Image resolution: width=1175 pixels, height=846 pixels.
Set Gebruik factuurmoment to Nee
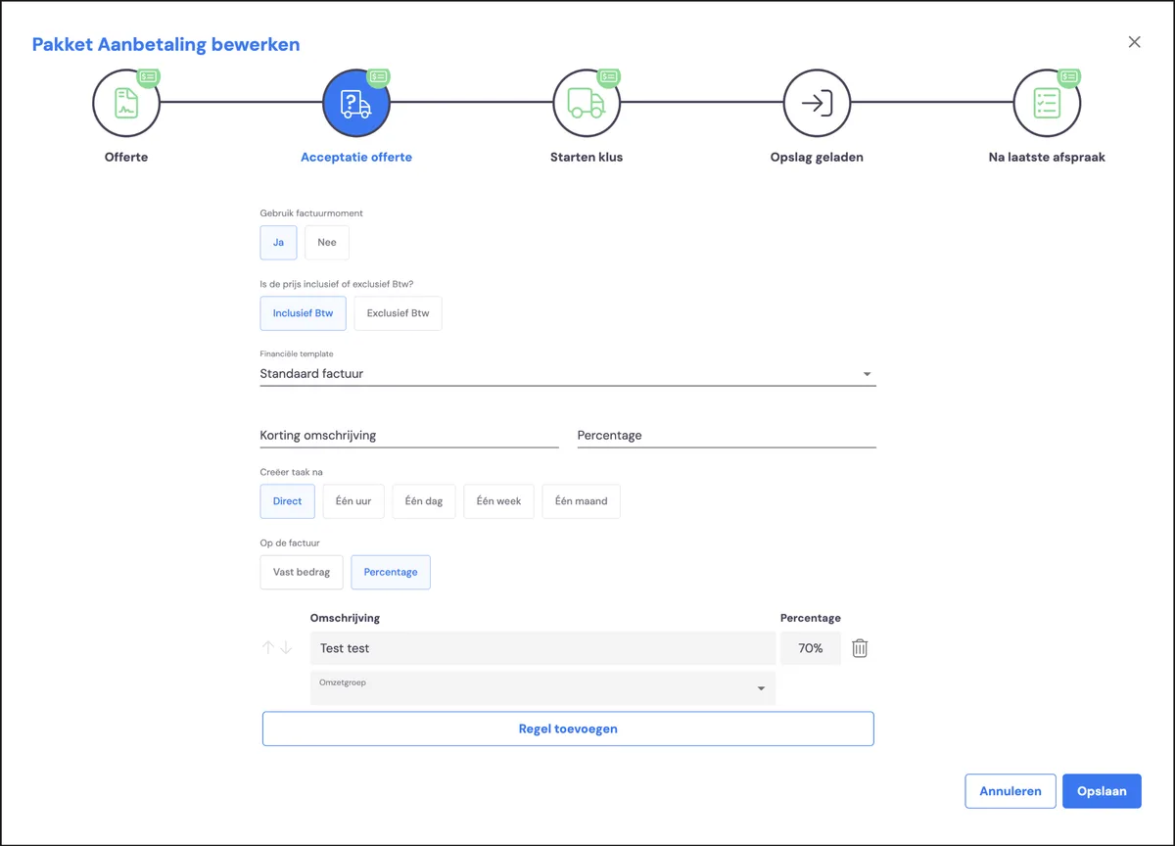click(x=327, y=242)
